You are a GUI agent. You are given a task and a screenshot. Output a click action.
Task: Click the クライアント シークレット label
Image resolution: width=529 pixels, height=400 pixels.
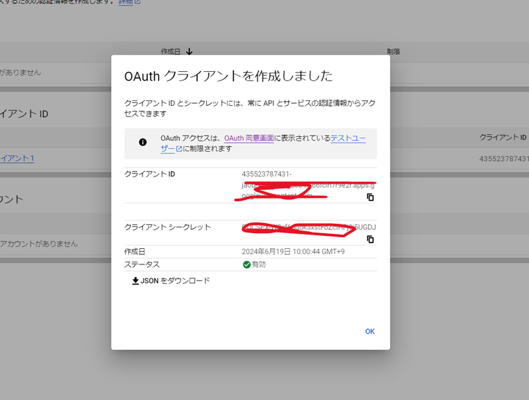(x=168, y=227)
